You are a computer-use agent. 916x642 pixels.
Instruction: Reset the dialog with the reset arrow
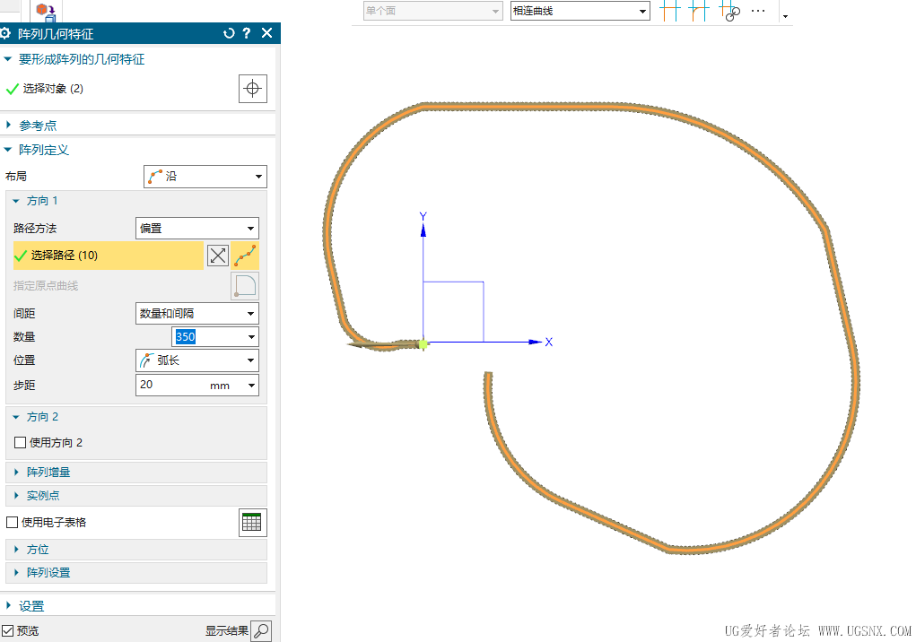coord(229,33)
